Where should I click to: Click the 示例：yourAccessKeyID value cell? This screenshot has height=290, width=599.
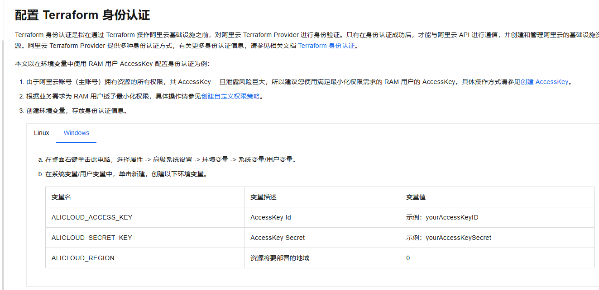pyautogui.click(x=497, y=217)
